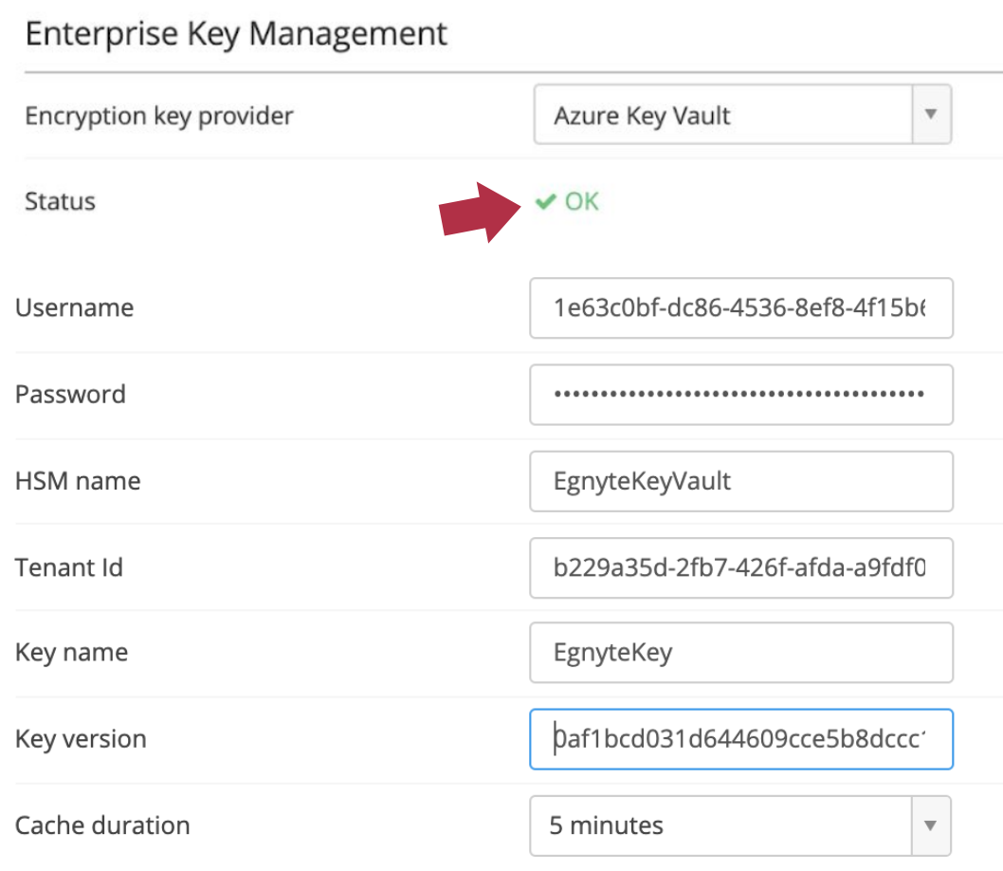Click the Encryption key provider label
This screenshot has width=1003, height=871.
(158, 117)
